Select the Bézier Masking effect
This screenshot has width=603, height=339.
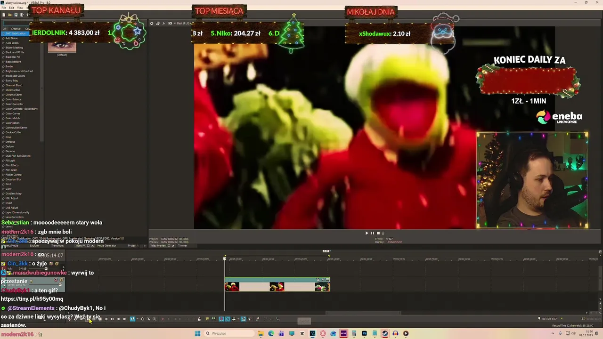coord(14,48)
